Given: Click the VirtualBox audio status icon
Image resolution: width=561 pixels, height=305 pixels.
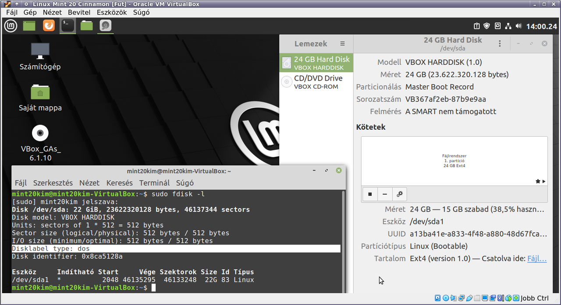Looking at the screenshot, I should tap(453, 298).
